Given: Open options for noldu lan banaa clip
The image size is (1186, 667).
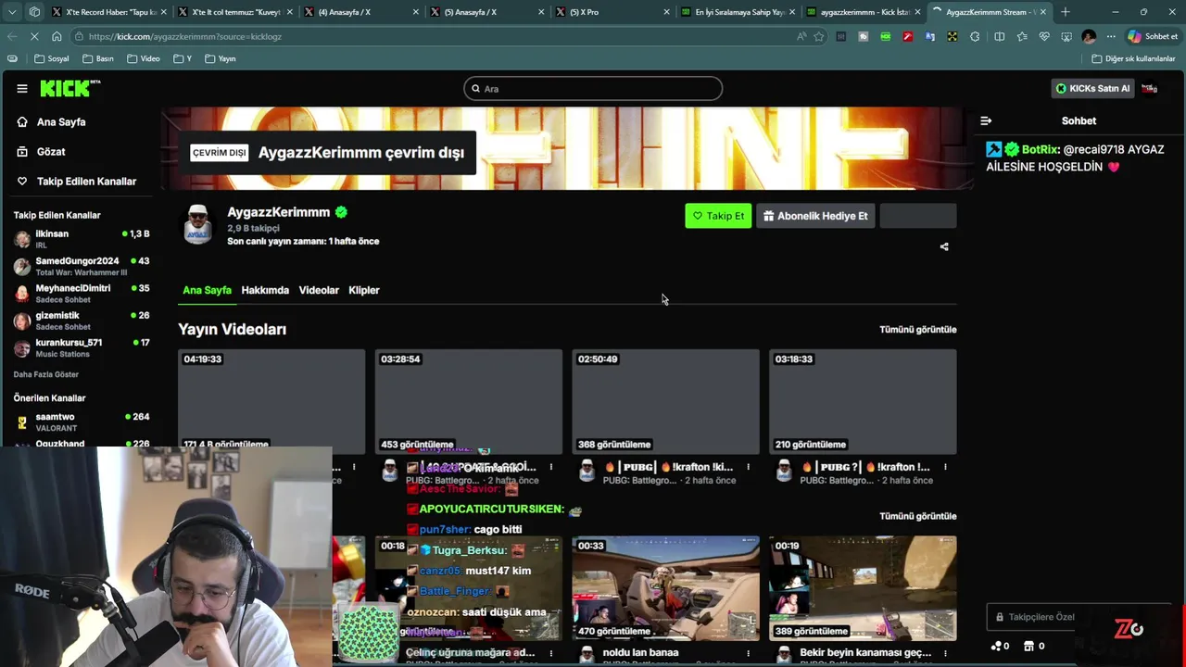Looking at the screenshot, I should coord(749,653).
